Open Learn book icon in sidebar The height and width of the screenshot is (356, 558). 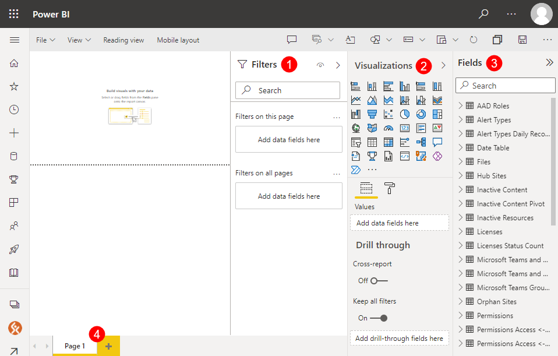pos(14,273)
